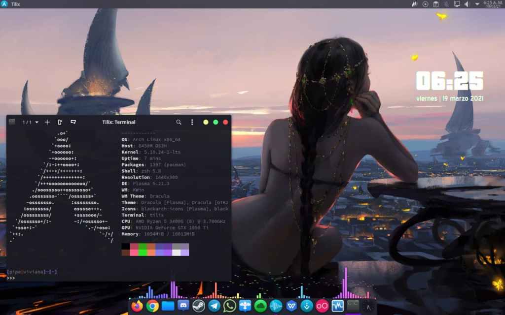The image size is (505, 315).
Task: Add a new terminal session with plus icon
Action: coord(47,122)
